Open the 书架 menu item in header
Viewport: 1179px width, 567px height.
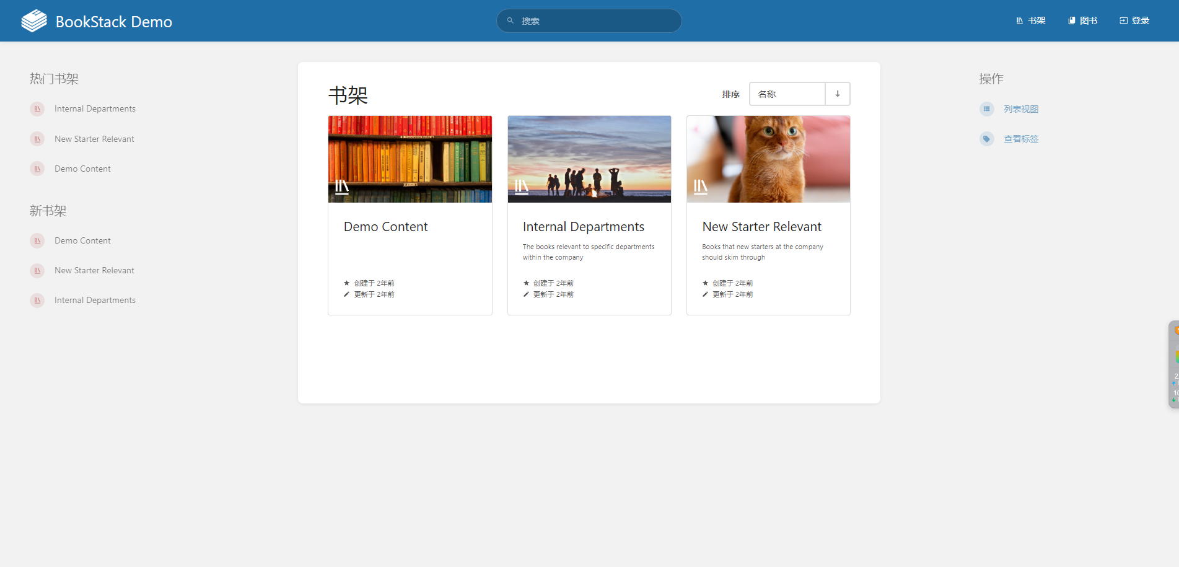tap(1030, 20)
